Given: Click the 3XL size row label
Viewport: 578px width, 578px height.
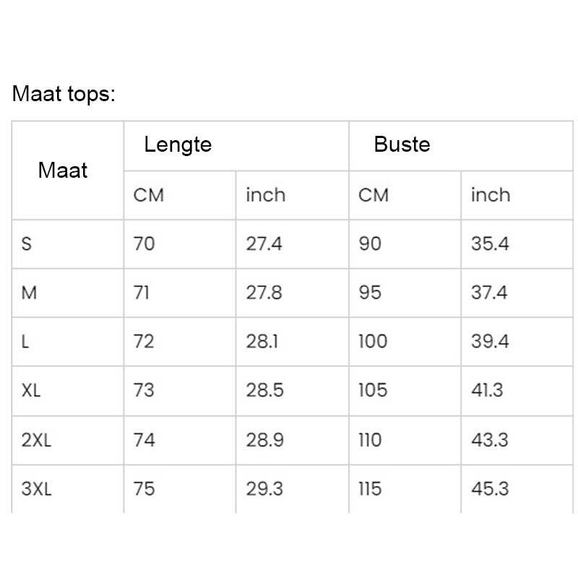Looking at the screenshot, I should [x=36, y=489].
